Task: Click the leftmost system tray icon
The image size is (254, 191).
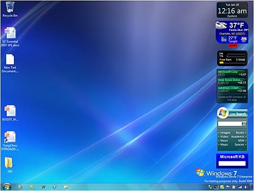Action: coord(210,187)
